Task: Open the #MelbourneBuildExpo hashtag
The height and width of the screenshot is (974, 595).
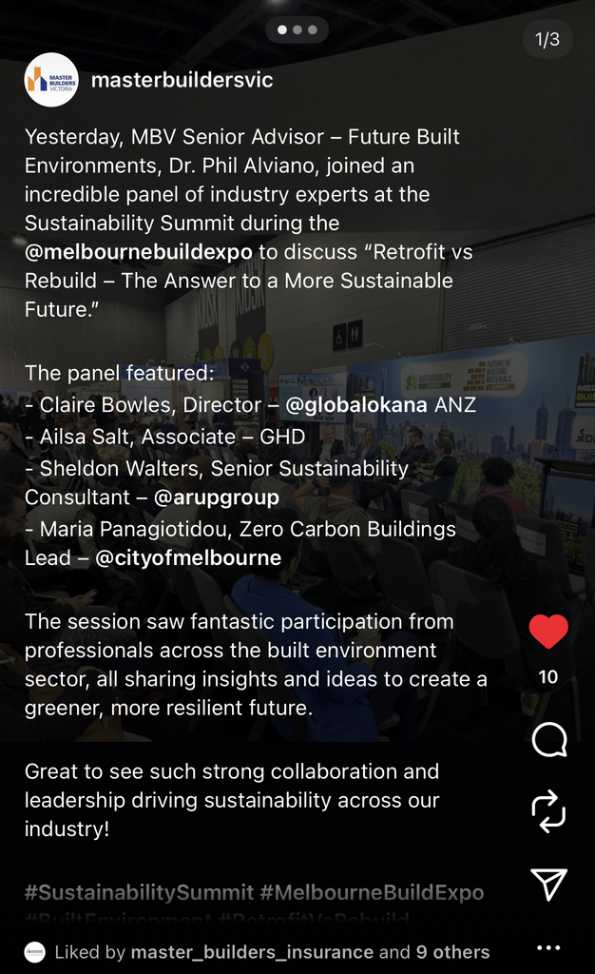Action: [x=373, y=892]
